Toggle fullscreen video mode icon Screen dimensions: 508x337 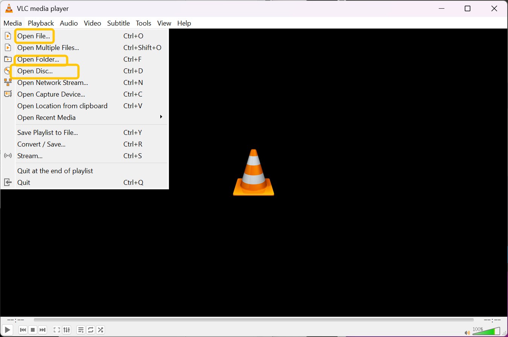click(x=57, y=330)
